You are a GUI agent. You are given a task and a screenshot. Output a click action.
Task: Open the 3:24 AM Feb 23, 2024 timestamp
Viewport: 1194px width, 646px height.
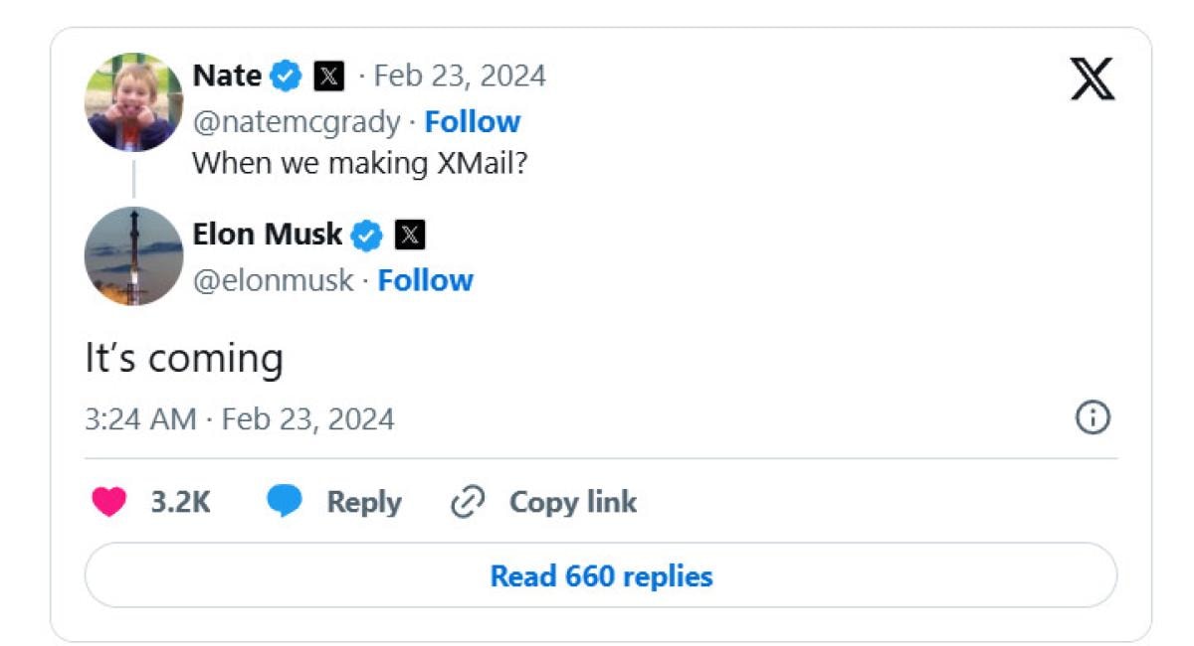coord(239,418)
